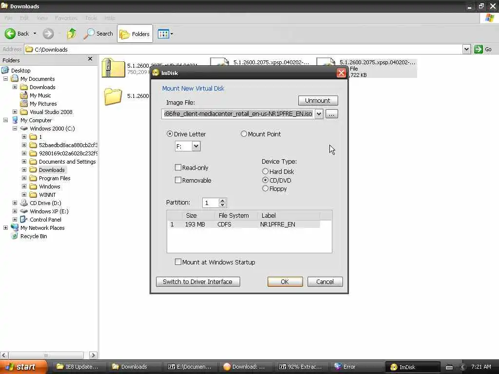Increase the Partition number stepper
This screenshot has width=499, height=374.
click(222, 200)
